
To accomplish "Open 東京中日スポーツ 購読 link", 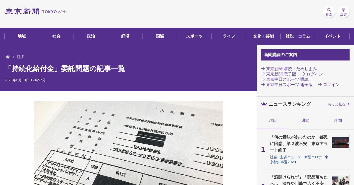I will pos(285,79).
